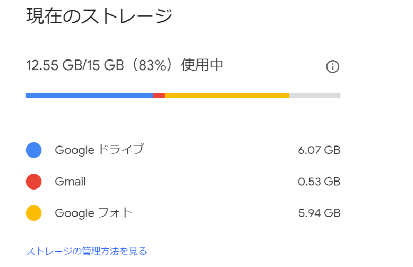
Task: Click the 15 GB total capacity text
Action: [105, 65]
